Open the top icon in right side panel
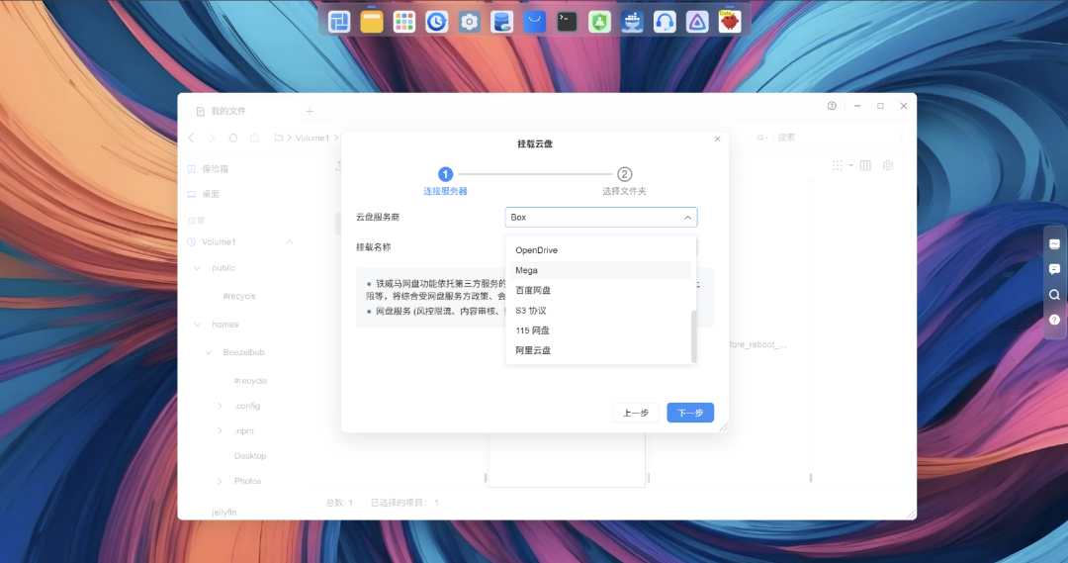Image resolution: width=1068 pixels, height=563 pixels. pos(1054,244)
